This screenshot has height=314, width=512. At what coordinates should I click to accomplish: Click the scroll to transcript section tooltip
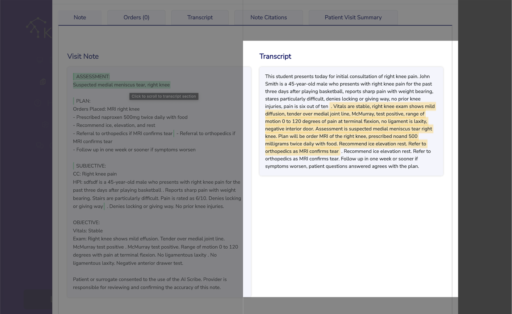163,96
